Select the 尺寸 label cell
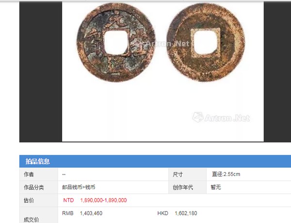This screenshot has height=223, width=291. [187, 174]
